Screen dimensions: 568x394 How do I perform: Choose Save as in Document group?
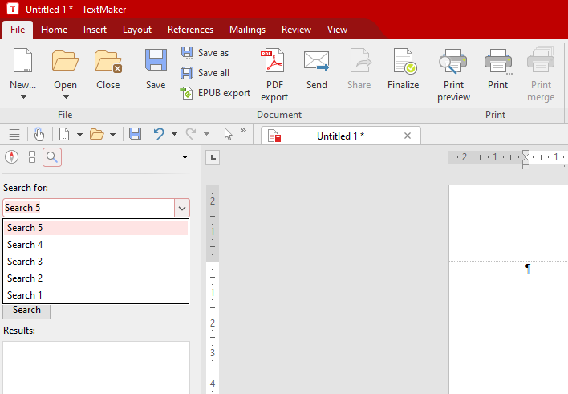point(205,53)
